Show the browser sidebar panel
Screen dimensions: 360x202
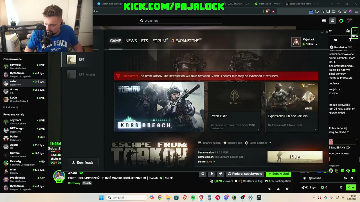tap(328, 11)
